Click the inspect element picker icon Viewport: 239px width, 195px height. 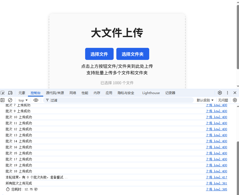[3, 93]
